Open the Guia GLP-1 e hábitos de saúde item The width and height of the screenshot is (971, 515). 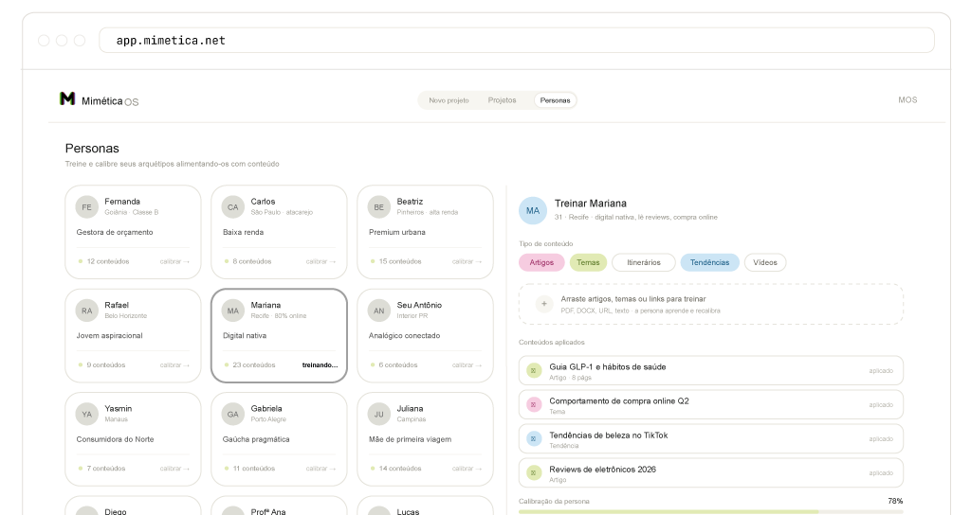tap(711, 370)
